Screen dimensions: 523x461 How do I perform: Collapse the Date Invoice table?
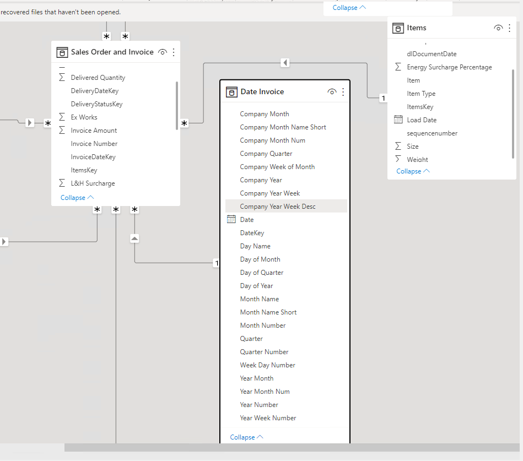coord(246,437)
